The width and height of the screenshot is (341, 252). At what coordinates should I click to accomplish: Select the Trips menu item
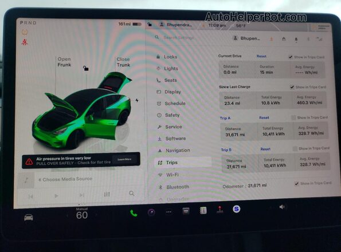[183, 163]
